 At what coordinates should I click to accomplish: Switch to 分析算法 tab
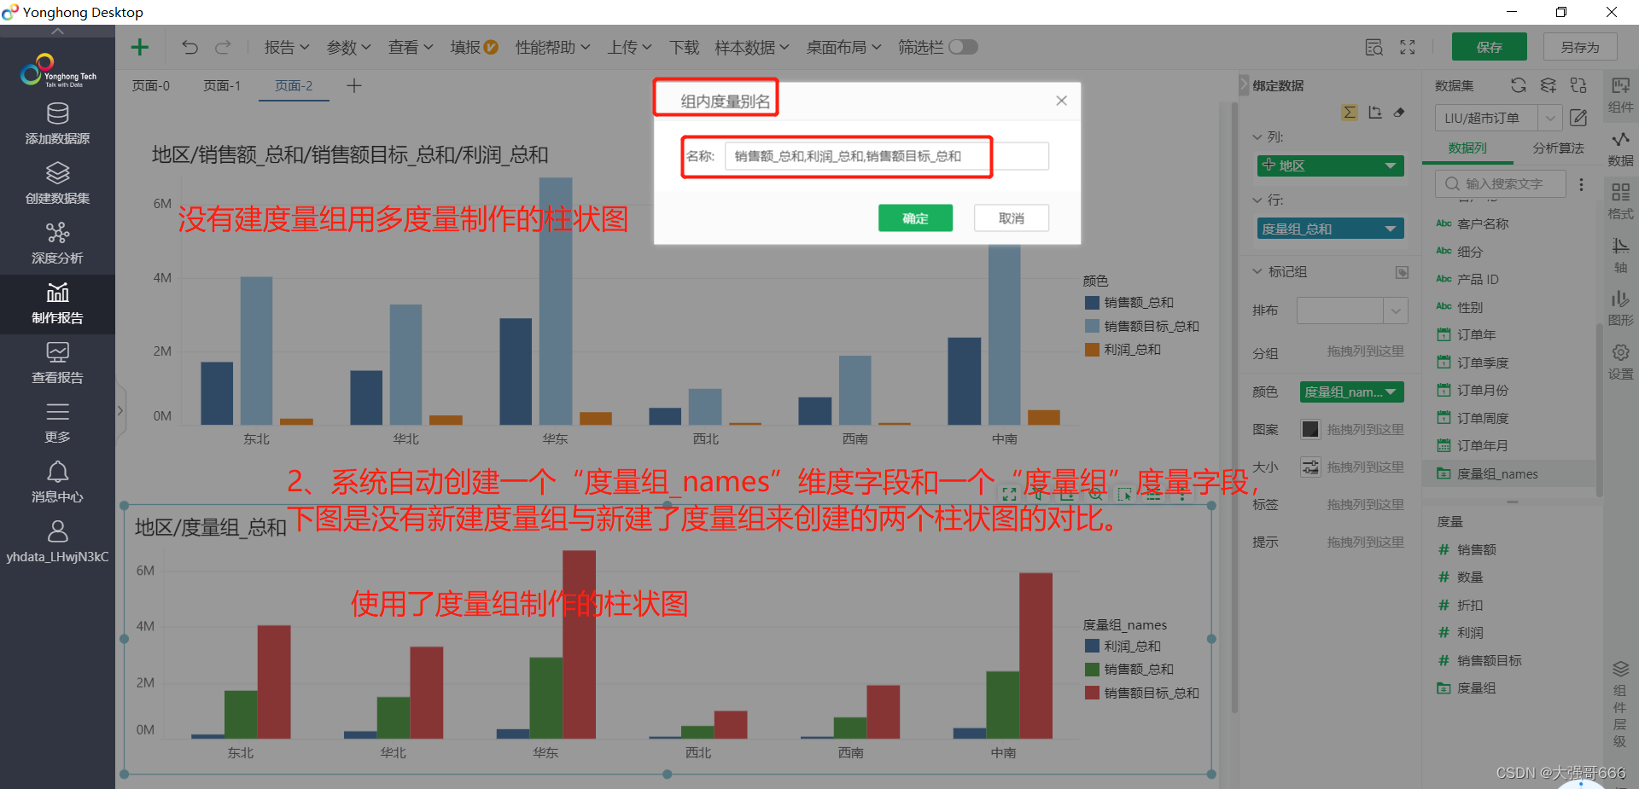(1558, 148)
